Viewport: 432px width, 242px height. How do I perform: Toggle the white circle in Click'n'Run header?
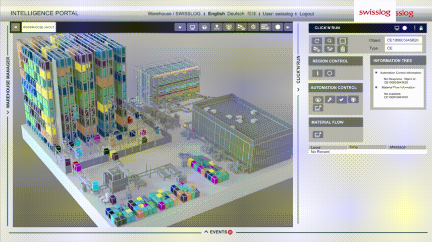404,28
